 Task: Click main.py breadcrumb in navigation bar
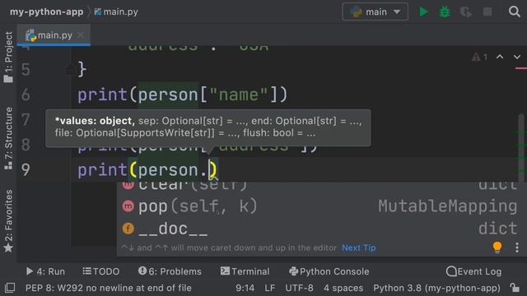click(x=116, y=12)
